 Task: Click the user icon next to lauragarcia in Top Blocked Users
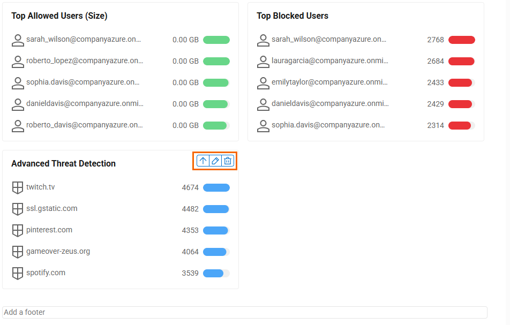click(263, 61)
